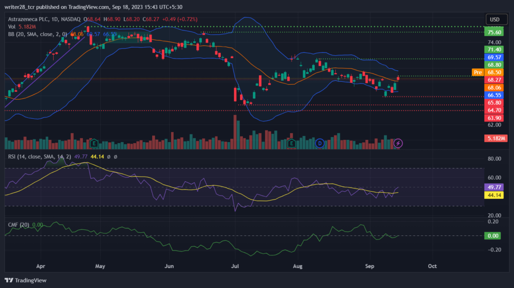Click the 75.60 green price label

pos(494,32)
